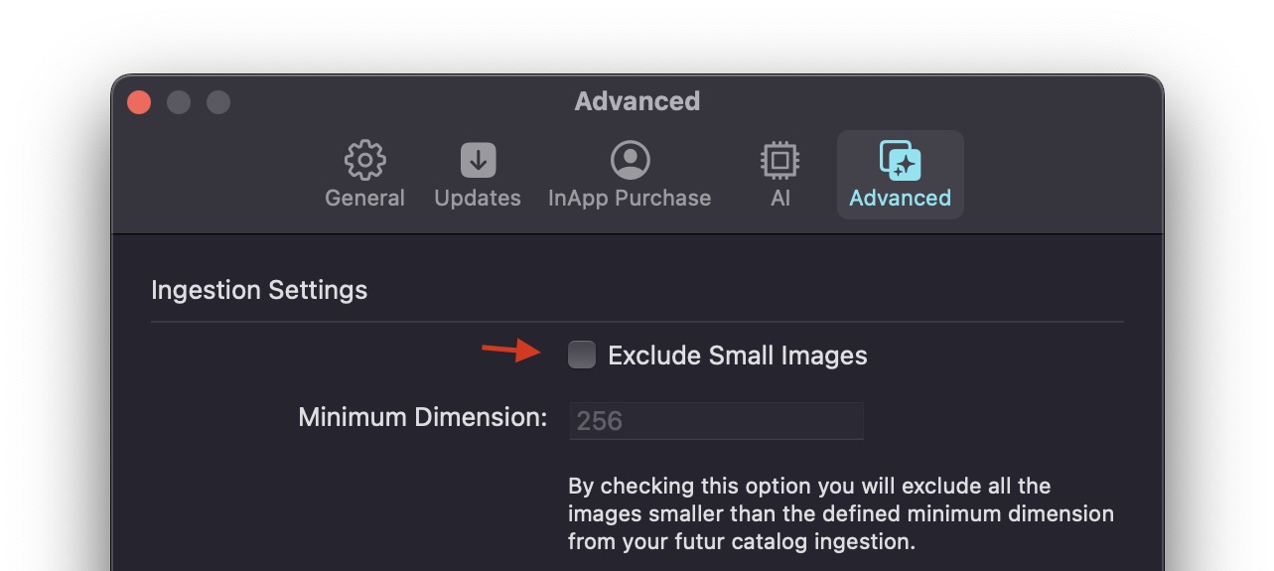Viewport: 1274px width, 571px height.
Task: Click the General gear icon
Action: coord(364,160)
